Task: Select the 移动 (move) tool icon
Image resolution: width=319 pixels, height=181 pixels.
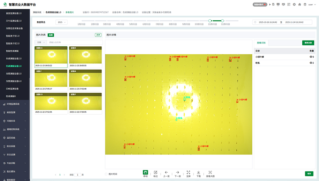Action: coord(145,172)
